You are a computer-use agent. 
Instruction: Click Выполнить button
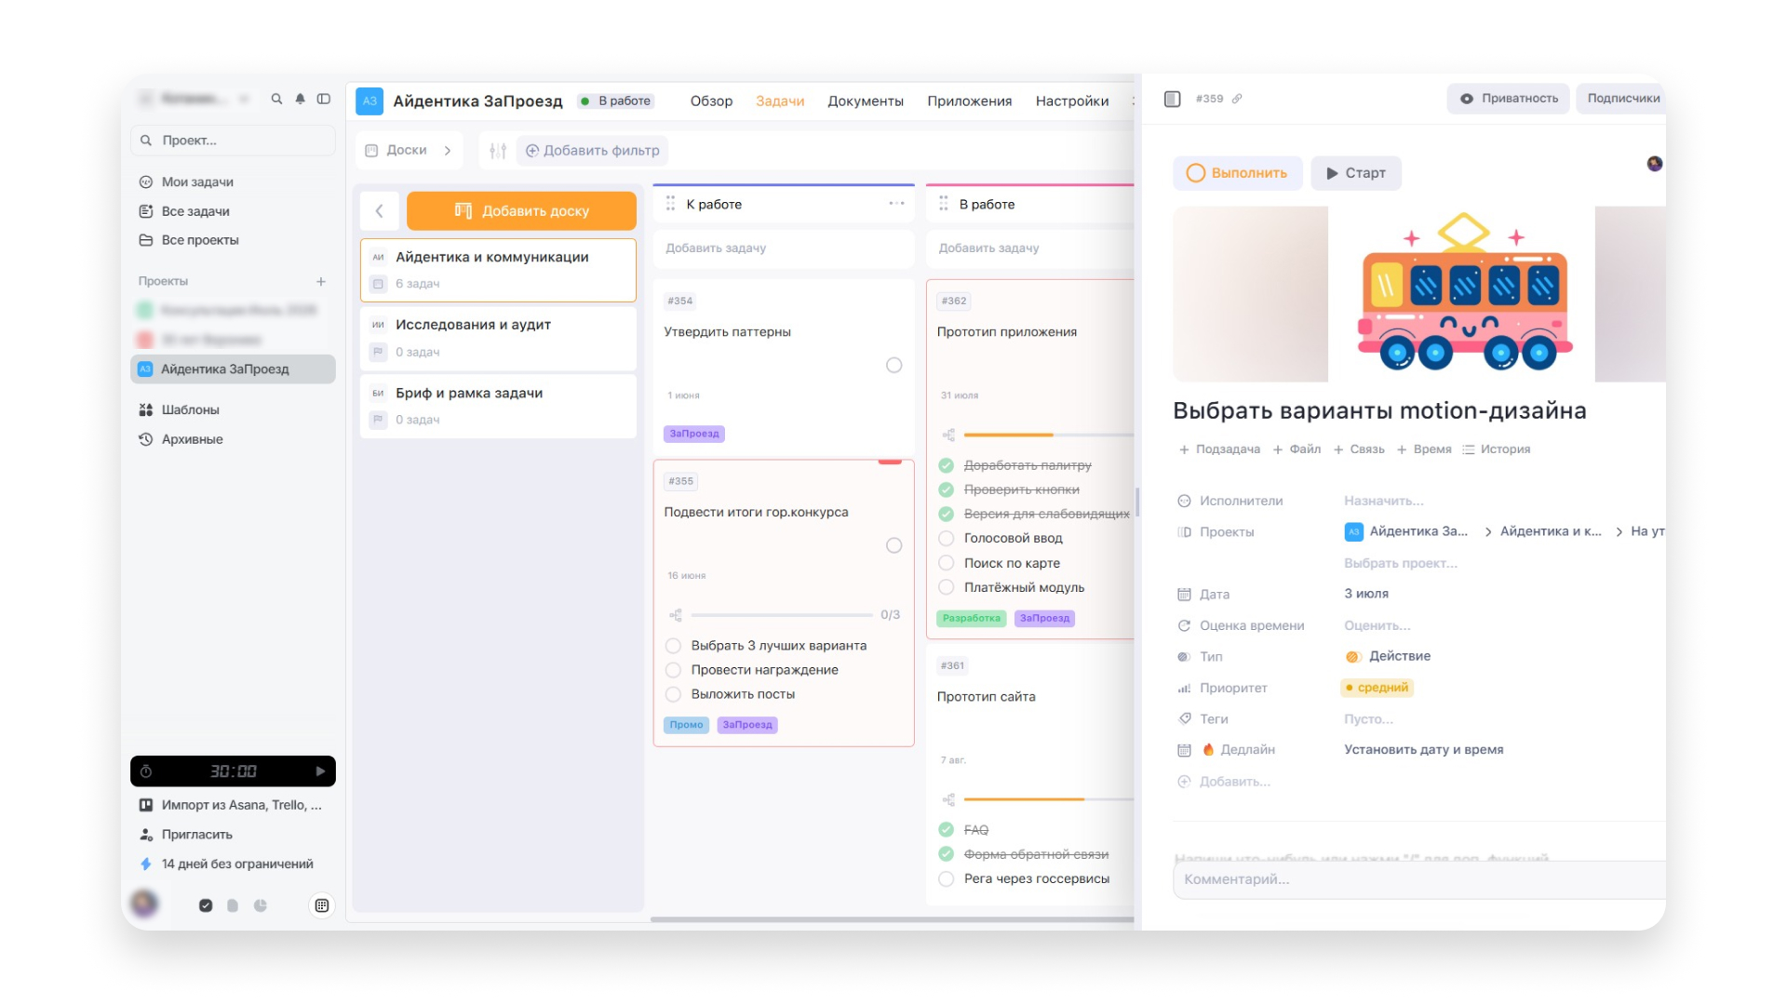1237,173
